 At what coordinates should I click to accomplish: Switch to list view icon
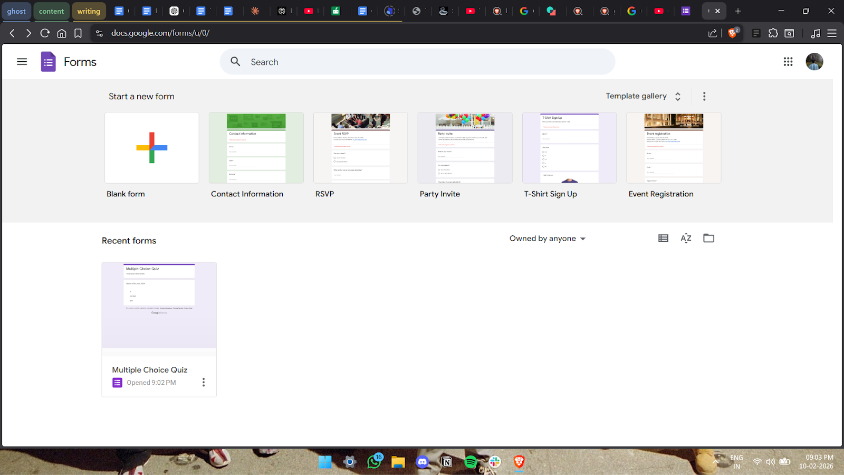pyautogui.click(x=663, y=239)
